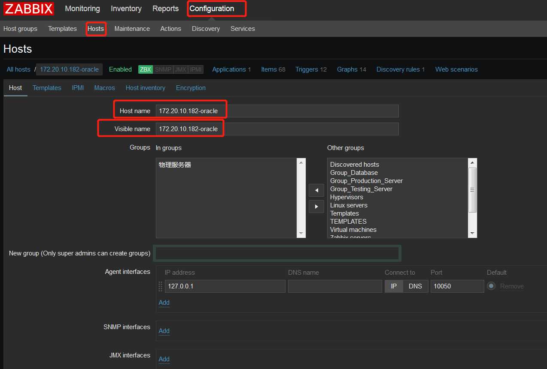Click the IPMI availability badge
Viewport: 547px width, 369px height.
coord(196,69)
